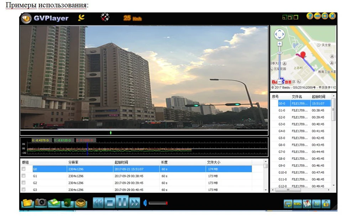Click the GPS satellite status icon
The width and height of the screenshot is (356, 217).
105,17
